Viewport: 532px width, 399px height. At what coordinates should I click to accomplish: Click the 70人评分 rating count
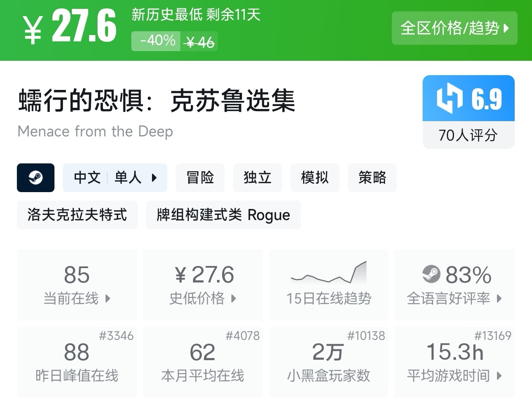click(469, 135)
